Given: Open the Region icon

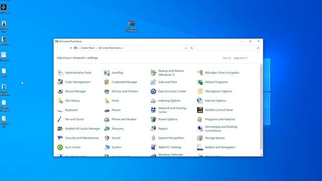Looking at the screenshot, I should click(153, 129).
